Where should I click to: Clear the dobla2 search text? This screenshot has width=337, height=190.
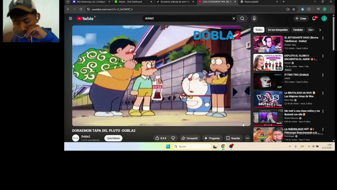(x=234, y=18)
